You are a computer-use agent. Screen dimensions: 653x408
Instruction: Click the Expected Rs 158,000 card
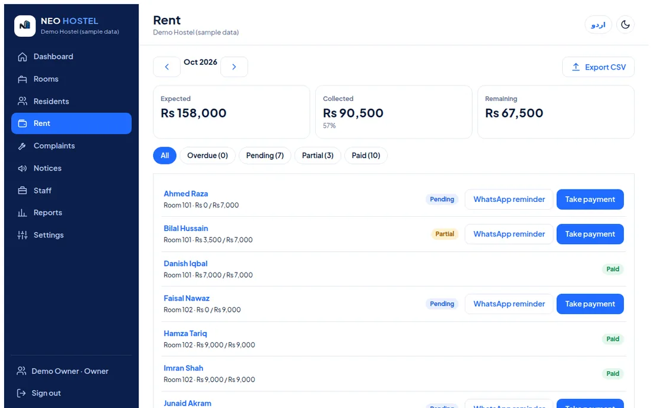pos(232,112)
